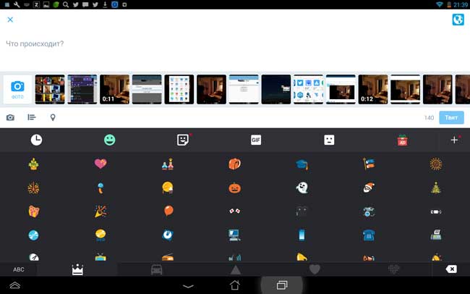Switch keyboard to ABC letters

click(19, 269)
